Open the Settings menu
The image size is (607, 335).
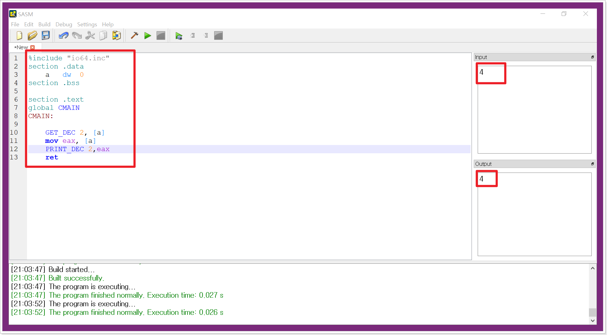tap(87, 24)
